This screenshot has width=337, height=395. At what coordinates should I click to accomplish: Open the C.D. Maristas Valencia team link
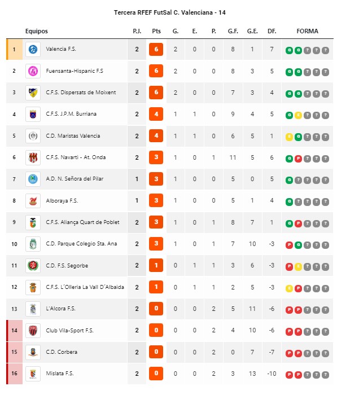tap(73, 136)
